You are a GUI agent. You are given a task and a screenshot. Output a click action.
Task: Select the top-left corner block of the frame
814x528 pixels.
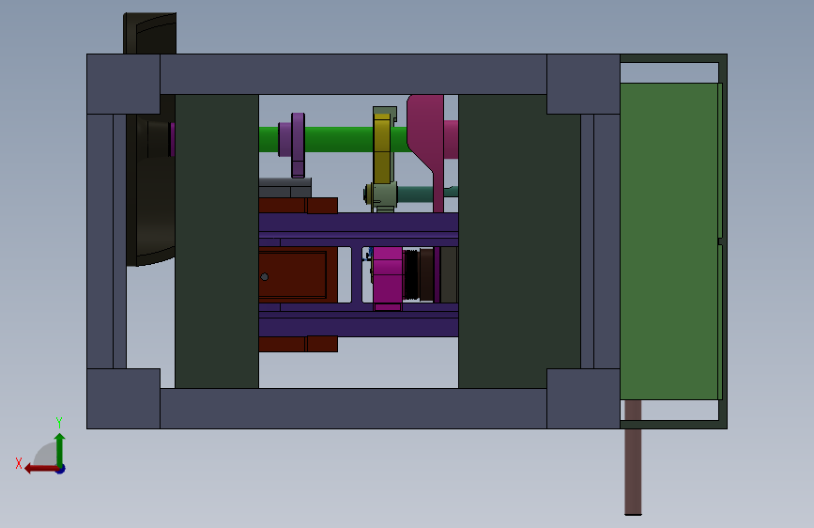(123, 85)
